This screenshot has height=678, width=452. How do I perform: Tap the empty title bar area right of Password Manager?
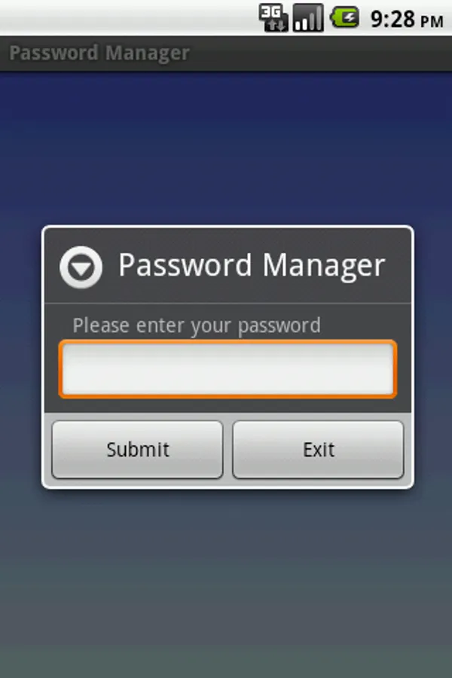[320, 53]
